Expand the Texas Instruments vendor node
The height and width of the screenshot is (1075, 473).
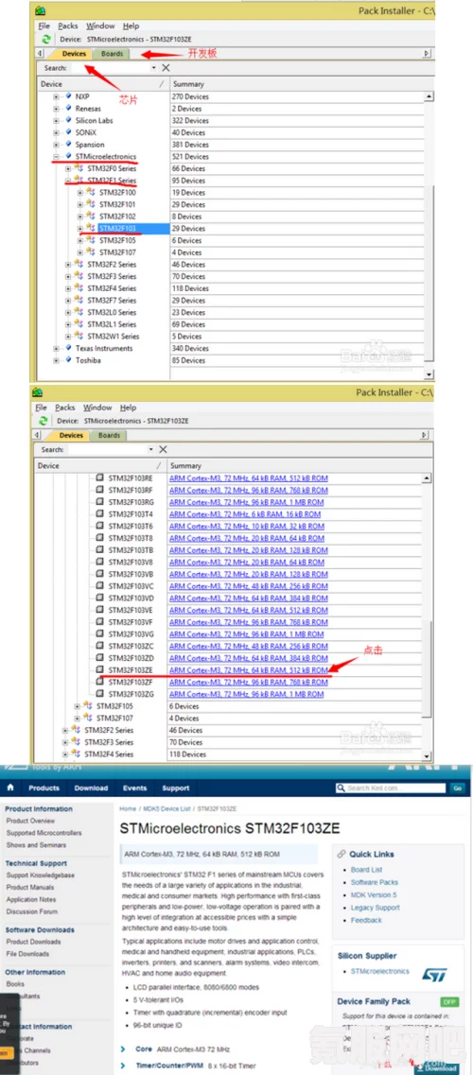[x=56, y=348]
